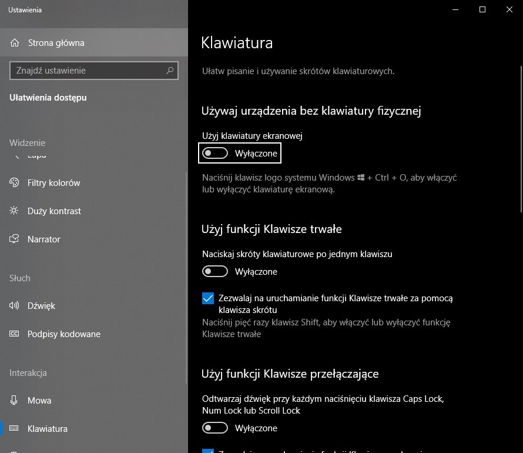
Task: Uncheck the Klawisze trwałe shortcut key checkbox
Action: pyautogui.click(x=208, y=298)
